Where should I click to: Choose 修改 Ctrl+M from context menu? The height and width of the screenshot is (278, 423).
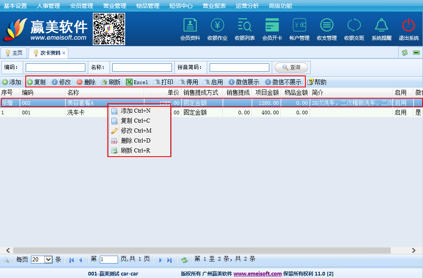[x=136, y=131]
